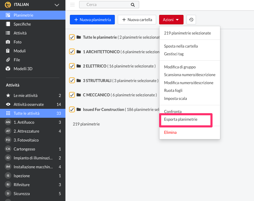This screenshot has height=201, width=254.
Task: Uncheck the 2 ELETTRICO folder checkbox
Action: click(x=72, y=66)
